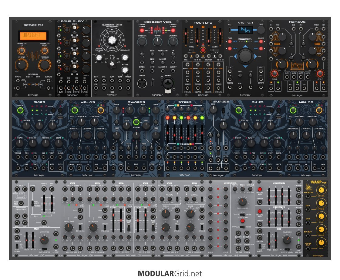
Task: Click the Four Play 4/MIX output jack
Action: point(84,88)
